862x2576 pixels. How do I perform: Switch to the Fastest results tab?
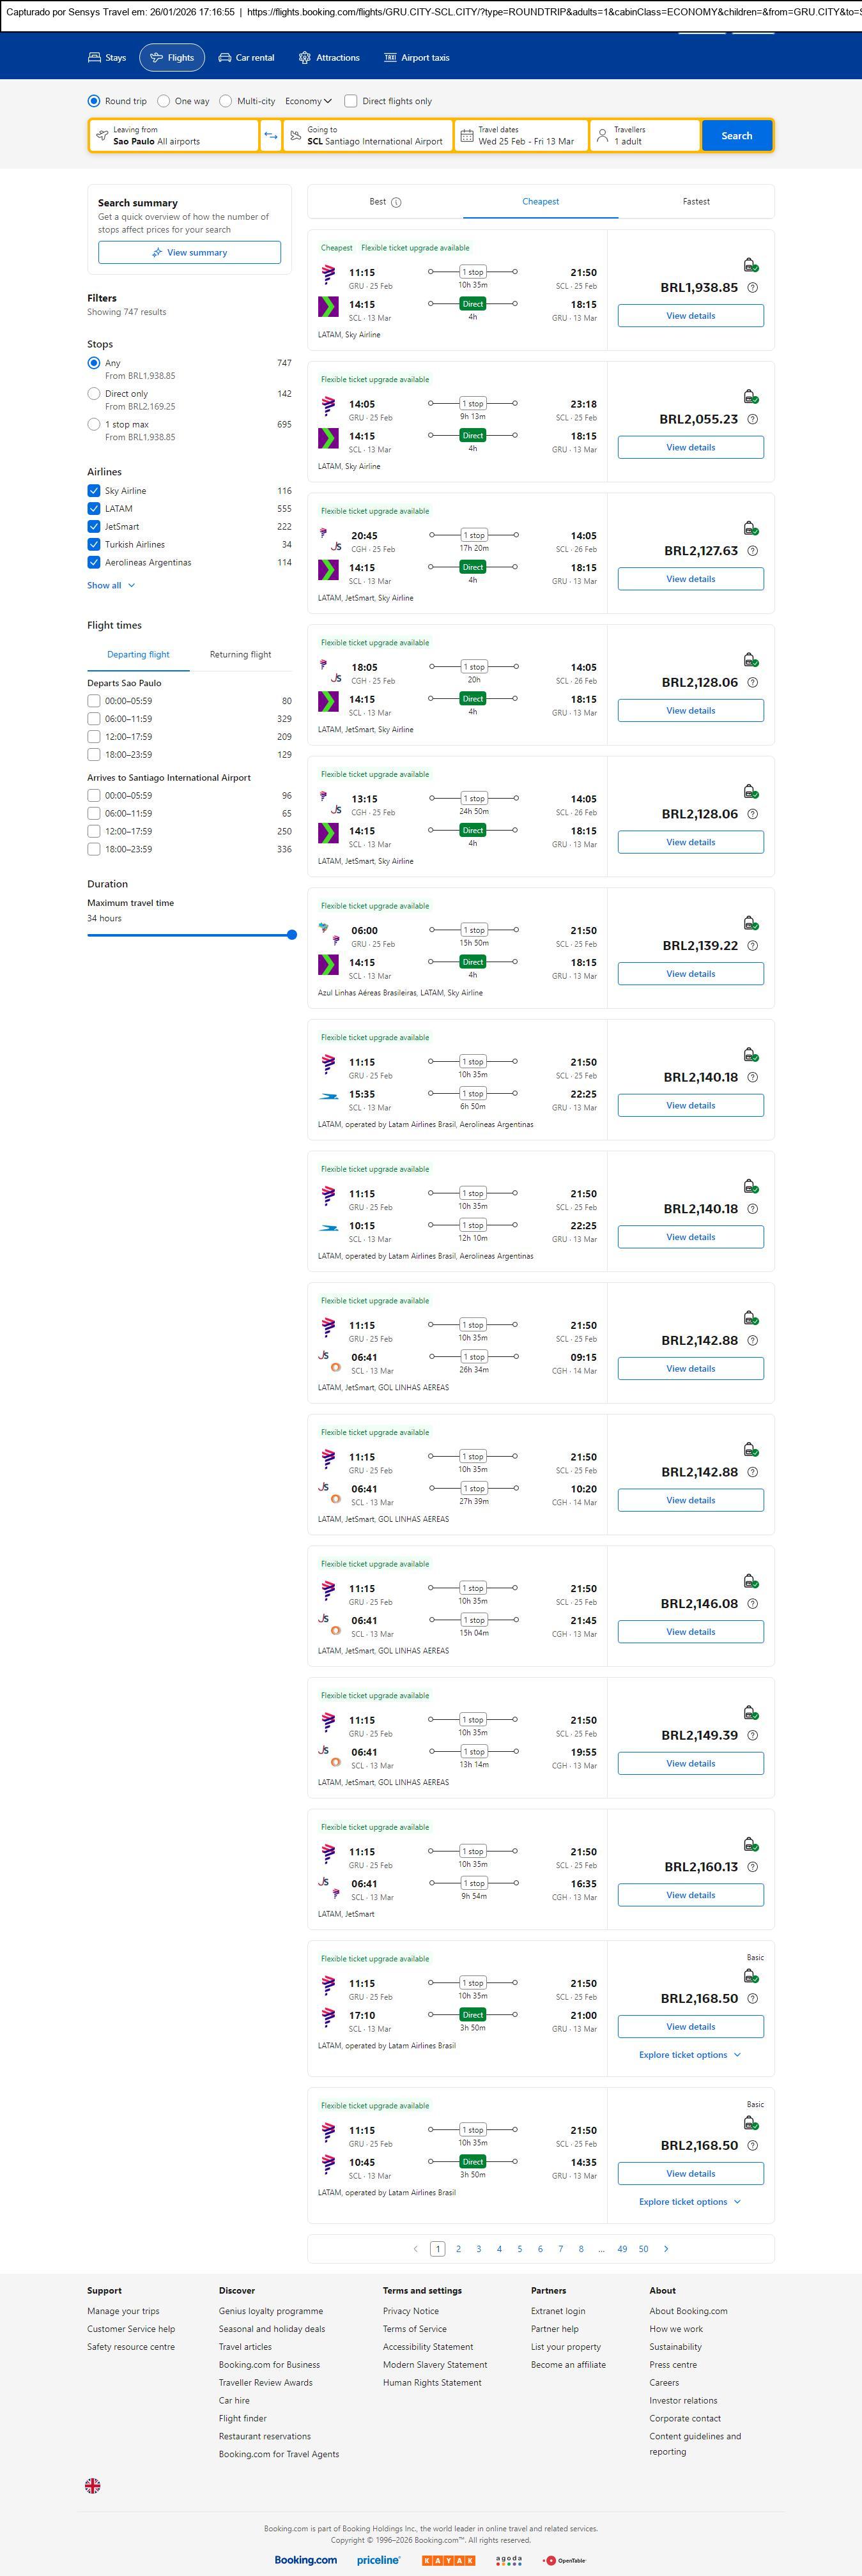click(696, 202)
